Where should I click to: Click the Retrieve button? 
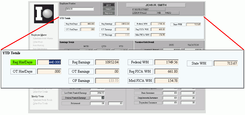[109, 13]
